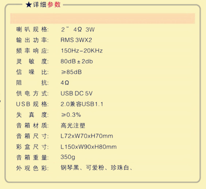Select the value 2.0兼容USB1.1

coord(82,104)
